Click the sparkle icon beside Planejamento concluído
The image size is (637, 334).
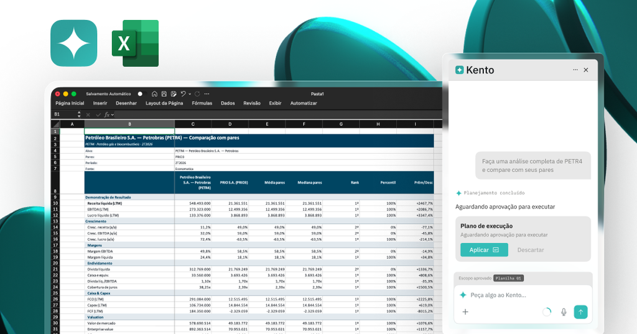coord(458,193)
